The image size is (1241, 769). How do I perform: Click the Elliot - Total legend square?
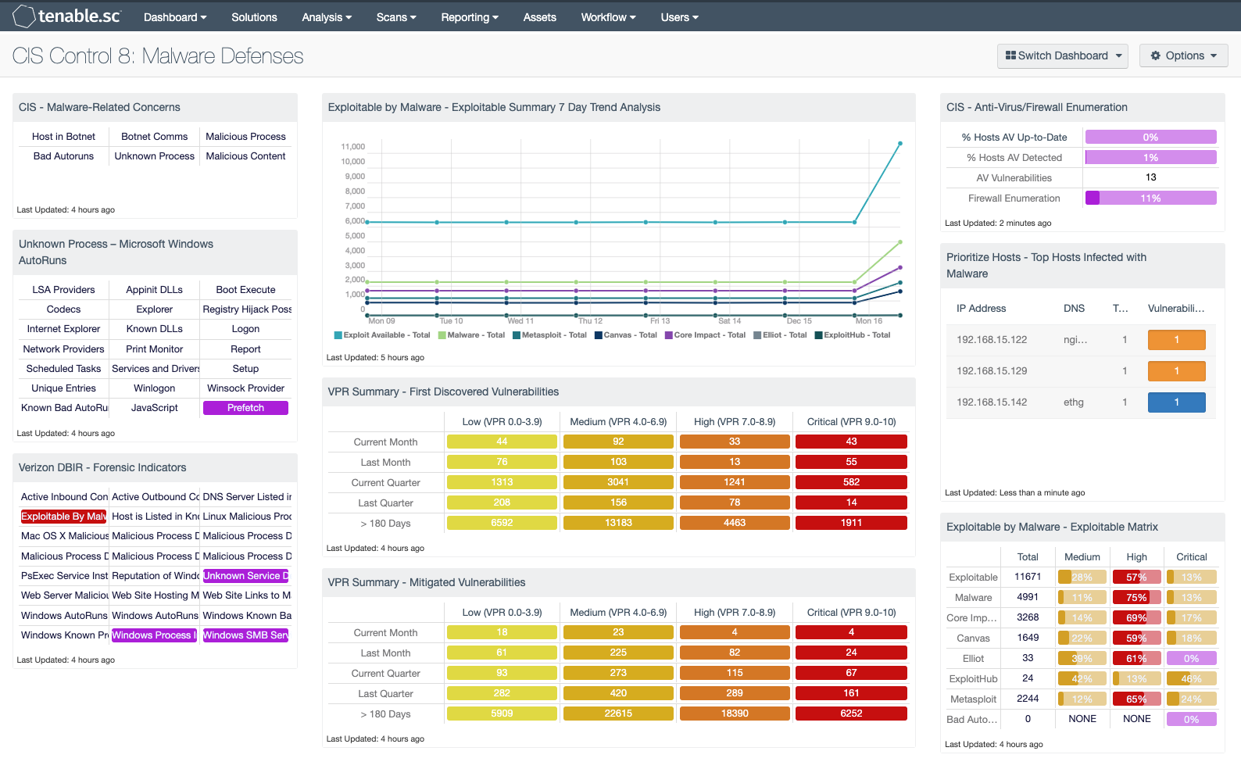[757, 335]
